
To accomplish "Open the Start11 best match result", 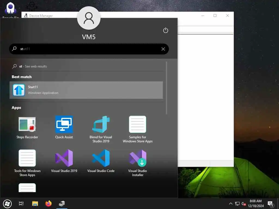I will coord(86,90).
